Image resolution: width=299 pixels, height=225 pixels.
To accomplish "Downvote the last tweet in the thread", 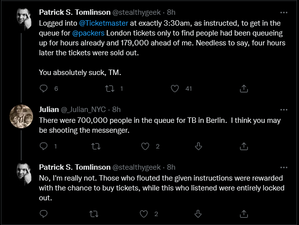I will [x=198, y=214].
